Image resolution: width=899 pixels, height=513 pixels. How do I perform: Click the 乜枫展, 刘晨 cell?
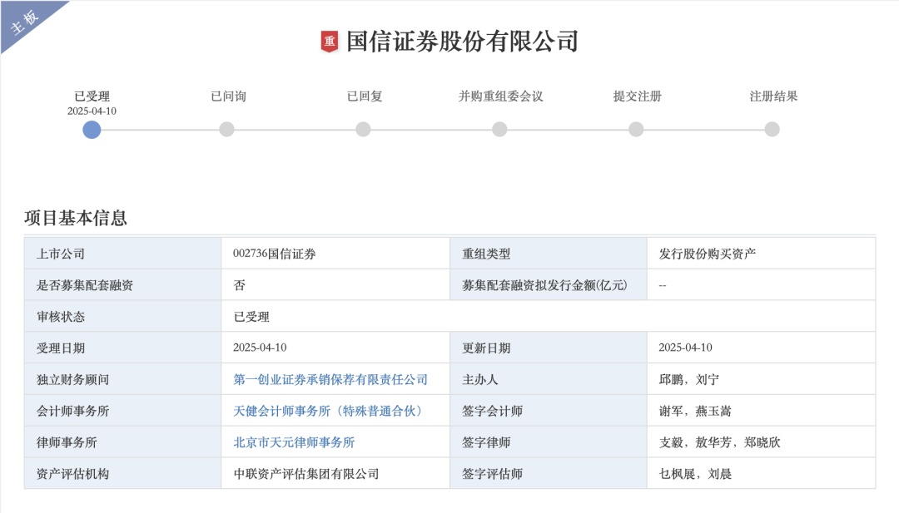[x=762, y=474]
